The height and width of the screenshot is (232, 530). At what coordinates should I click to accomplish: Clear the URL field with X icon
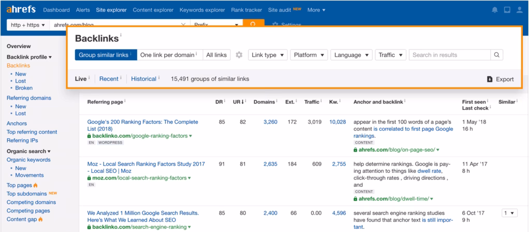click(x=184, y=25)
